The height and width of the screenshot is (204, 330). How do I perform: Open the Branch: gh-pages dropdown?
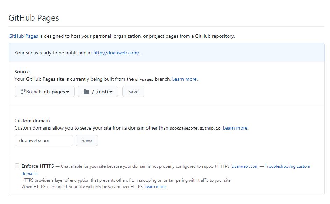[x=45, y=92]
